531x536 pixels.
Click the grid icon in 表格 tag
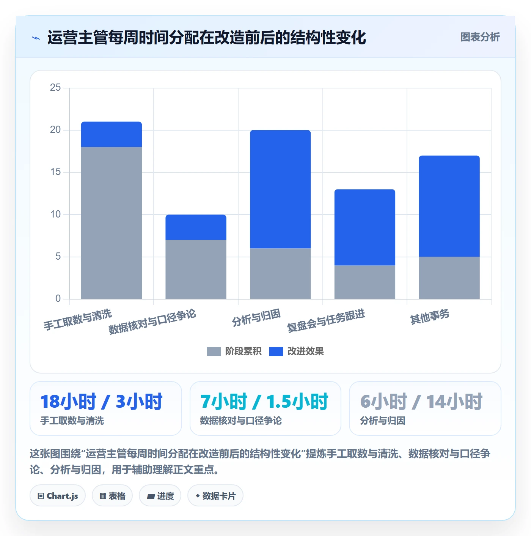[103, 496]
